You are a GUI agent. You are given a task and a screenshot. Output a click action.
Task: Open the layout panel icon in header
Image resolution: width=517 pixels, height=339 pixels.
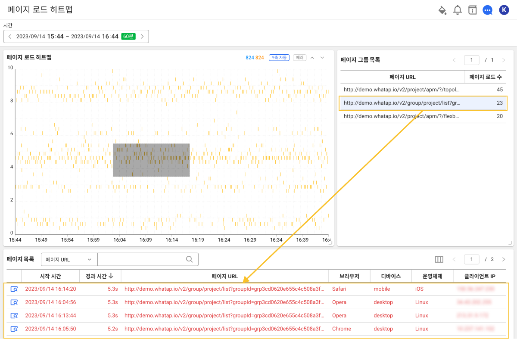[473, 10]
